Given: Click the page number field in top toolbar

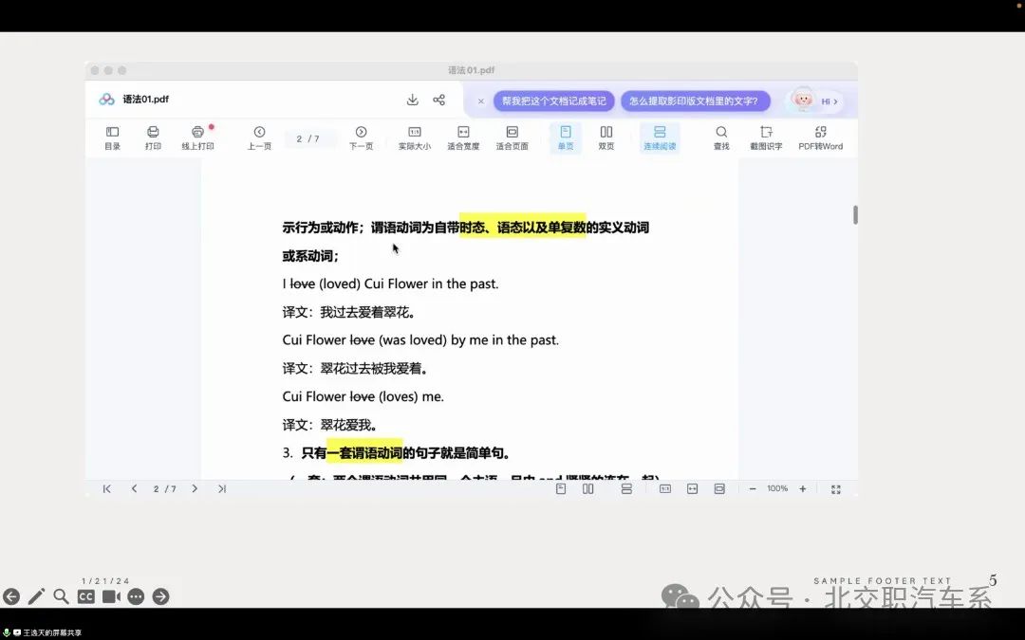Looking at the screenshot, I should click(x=308, y=138).
